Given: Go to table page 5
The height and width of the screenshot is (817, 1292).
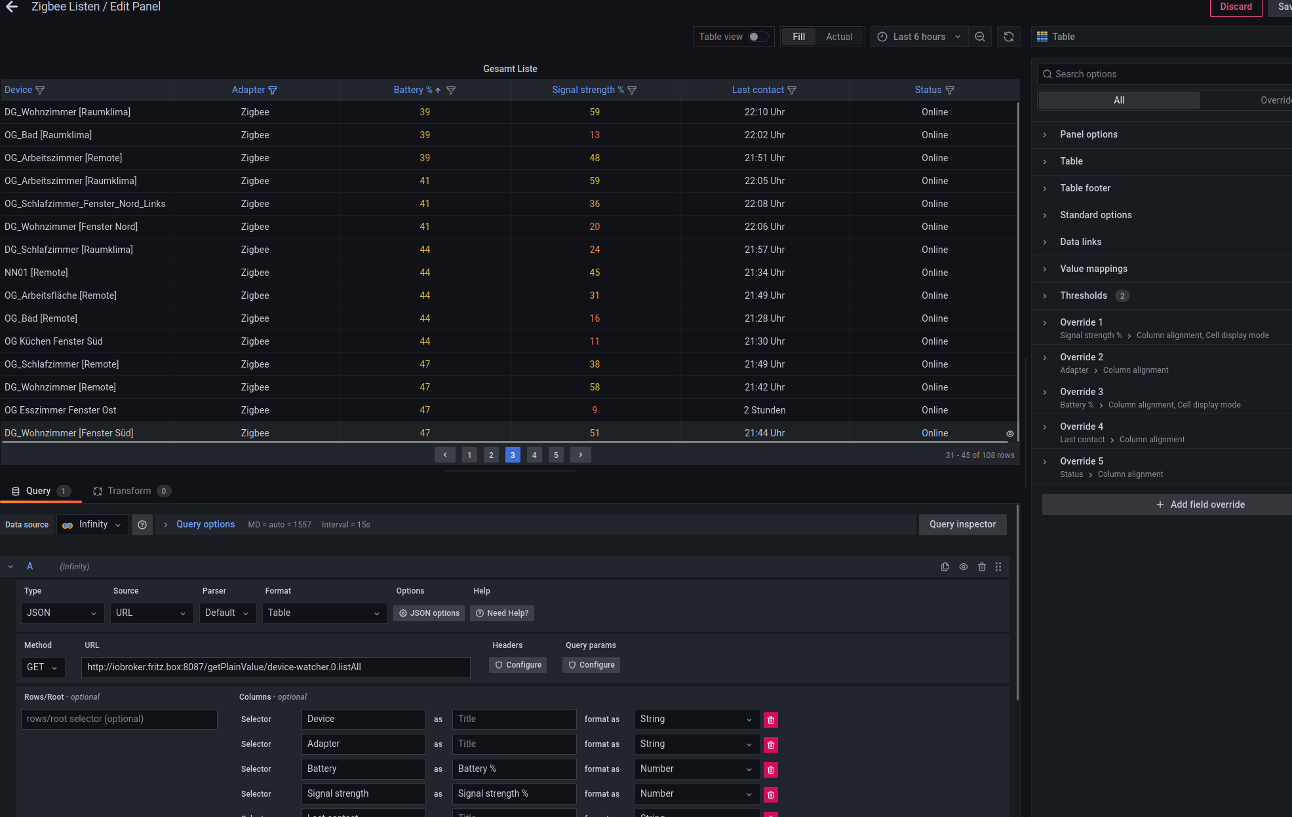Looking at the screenshot, I should 556,455.
